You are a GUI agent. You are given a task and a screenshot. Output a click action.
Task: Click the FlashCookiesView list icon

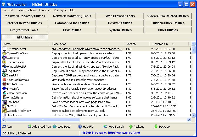click(x=4, y=80)
